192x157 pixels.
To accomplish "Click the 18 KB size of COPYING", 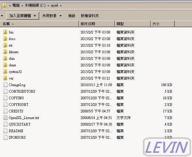I will click(167, 98).
